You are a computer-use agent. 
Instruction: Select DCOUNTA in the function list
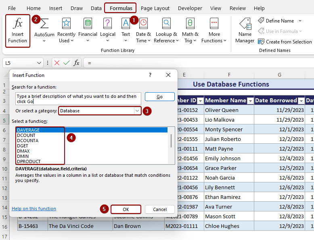tap(28, 141)
